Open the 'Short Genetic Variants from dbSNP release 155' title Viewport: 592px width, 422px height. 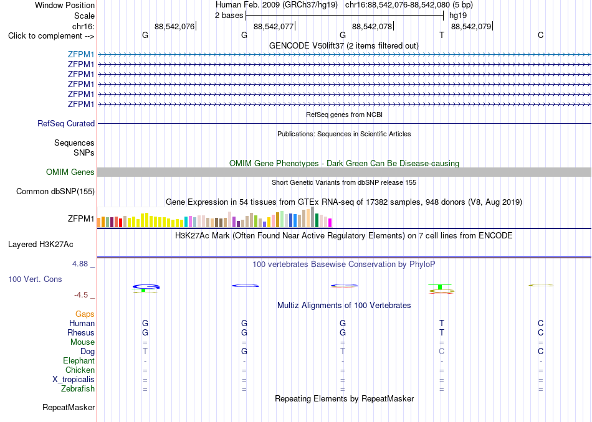tap(344, 182)
